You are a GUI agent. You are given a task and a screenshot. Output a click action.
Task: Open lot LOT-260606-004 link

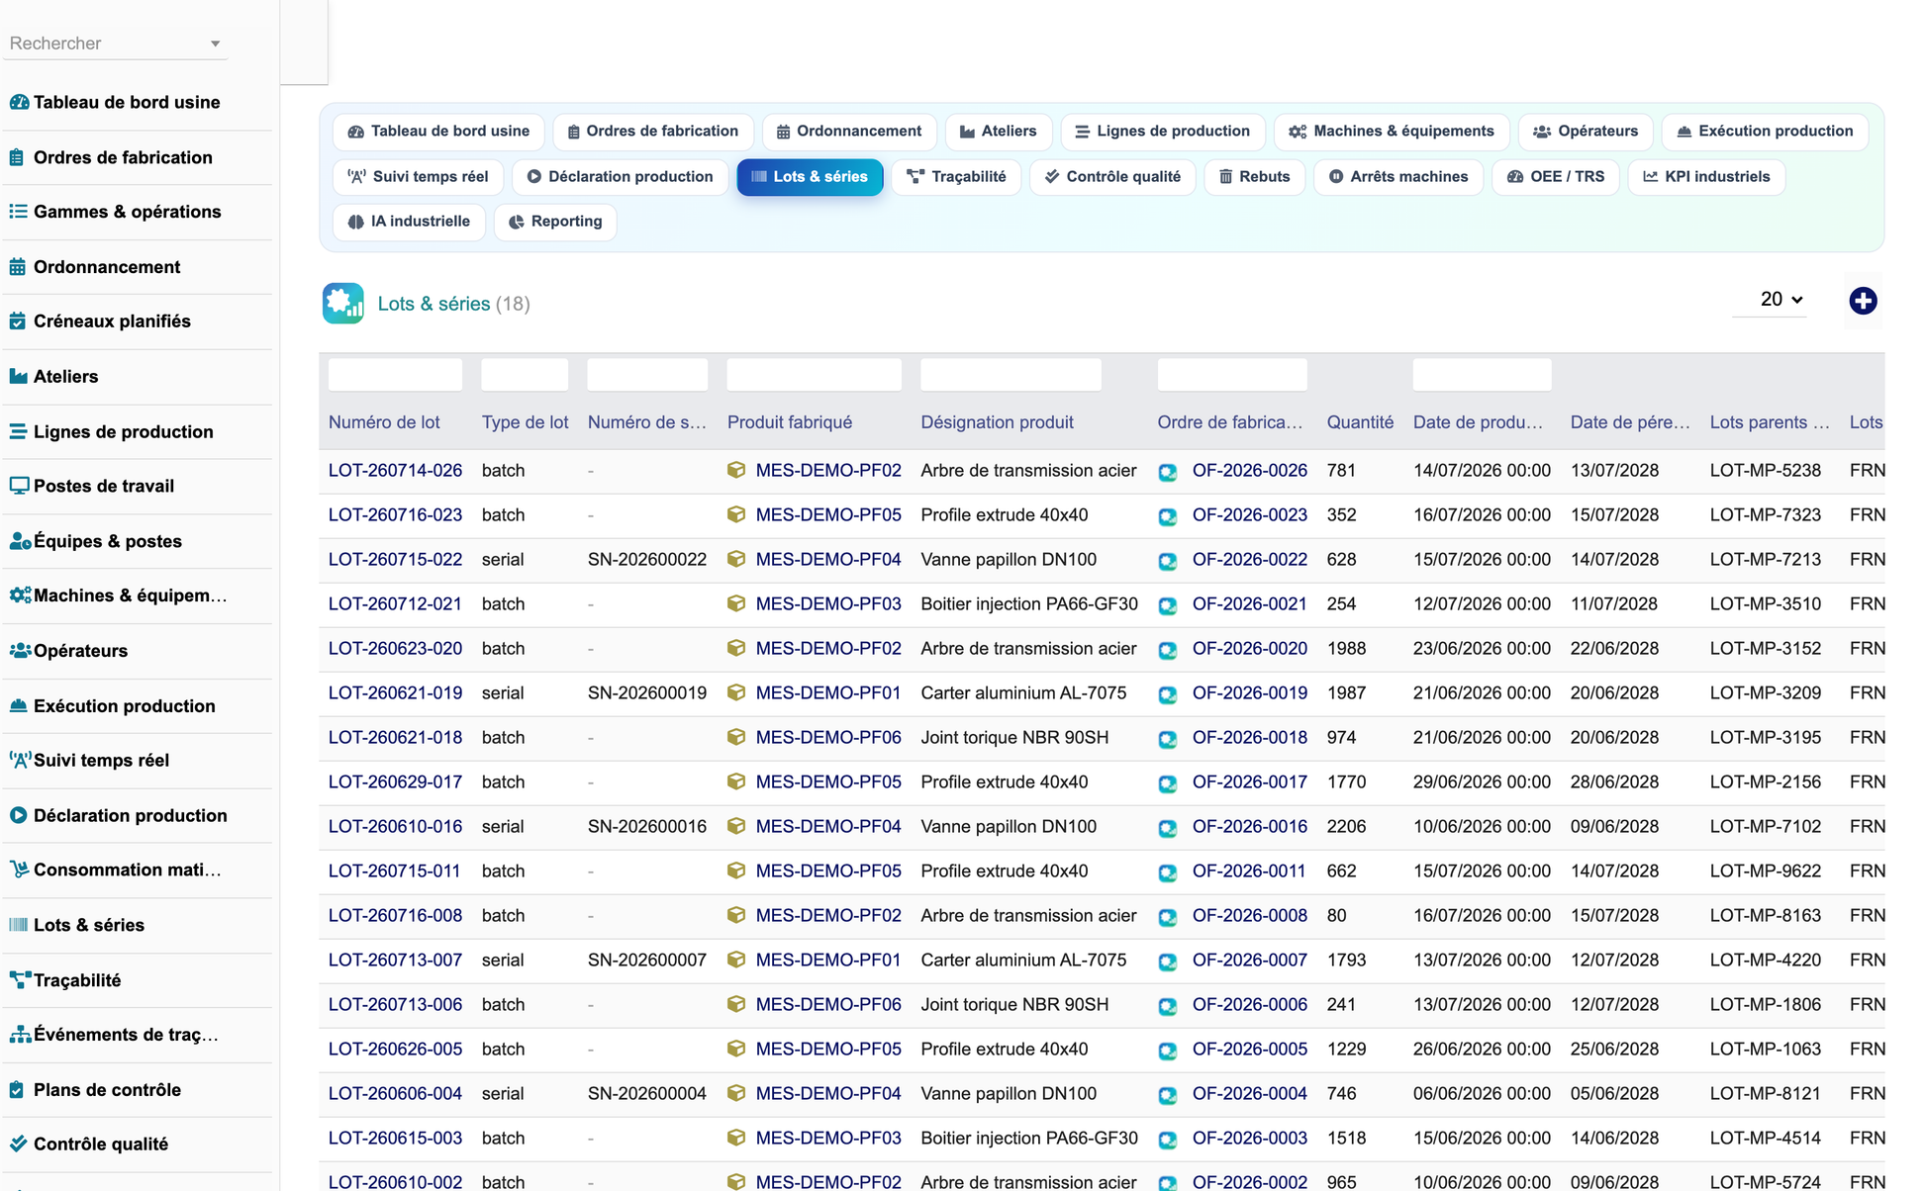pos(395,1094)
